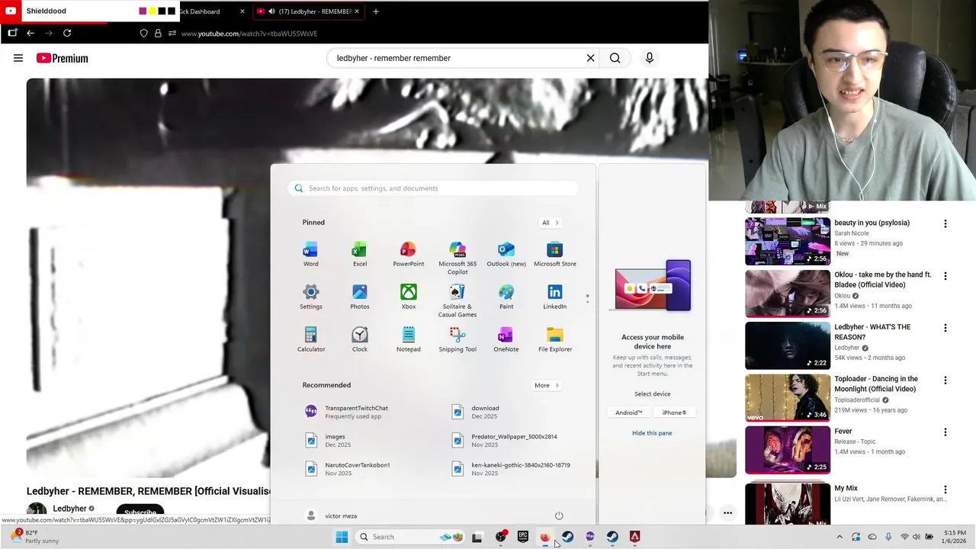Open Word from pinned apps

pyautogui.click(x=310, y=255)
